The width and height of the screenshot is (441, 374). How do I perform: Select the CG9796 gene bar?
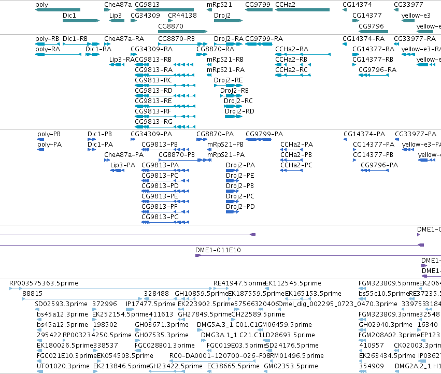[x=374, y=31]
